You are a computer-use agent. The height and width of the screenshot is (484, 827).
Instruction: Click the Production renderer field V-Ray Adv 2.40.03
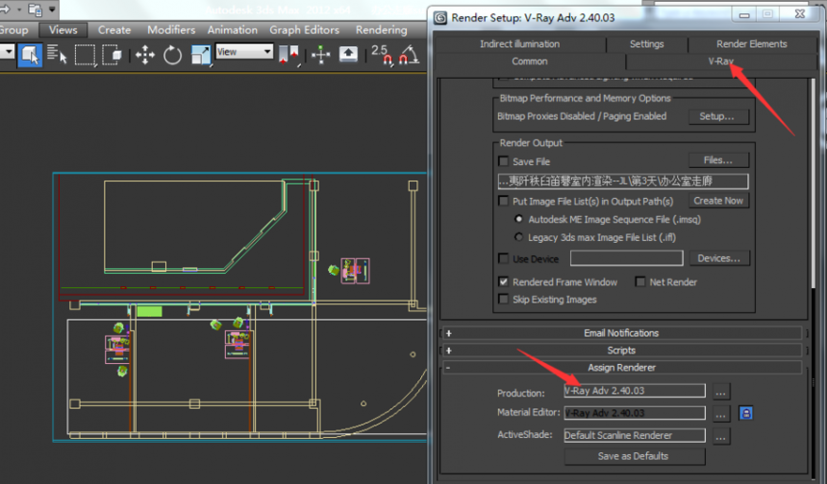[x=635, y=391]
